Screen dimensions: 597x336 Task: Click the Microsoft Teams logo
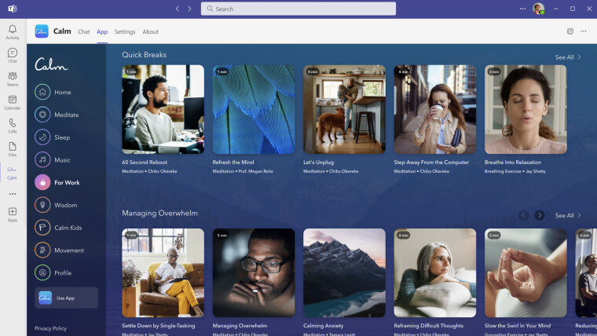(13, 9)
